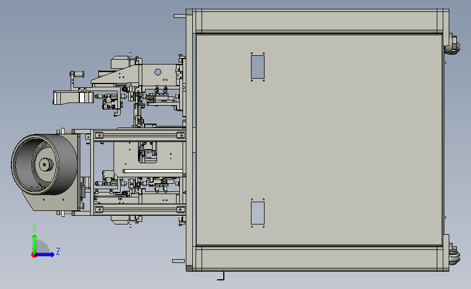This screenshot has width=471, height=289.
Task: Select the top horizontal frame beam of the cabinet
Action: (x=319, y=20)
